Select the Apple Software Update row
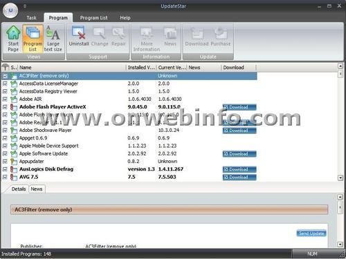The height and width of the screenshot is (259, 346). click(129, 153)
